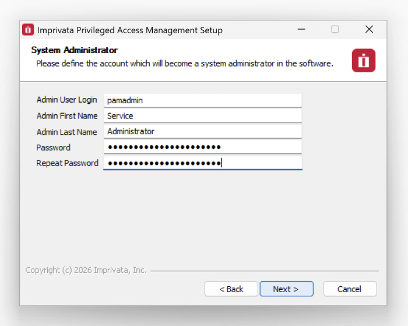Click the "Admin User Login" label

66,100
